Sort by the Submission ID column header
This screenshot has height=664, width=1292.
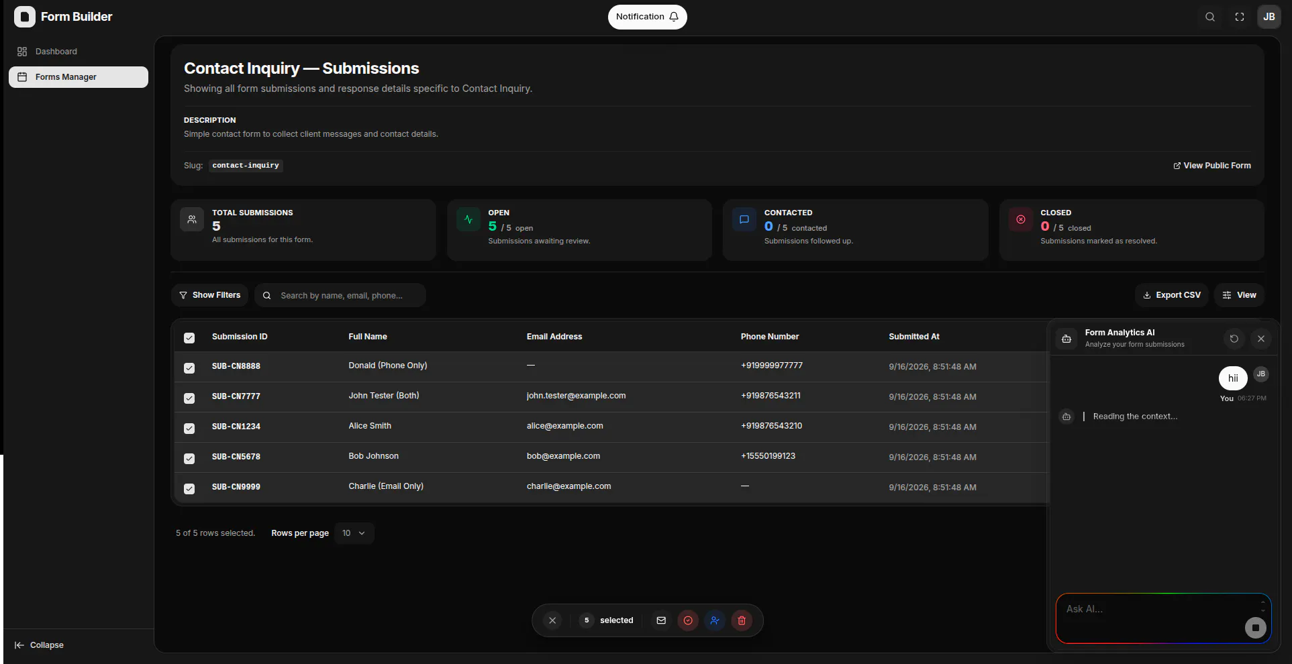[240, 337]
